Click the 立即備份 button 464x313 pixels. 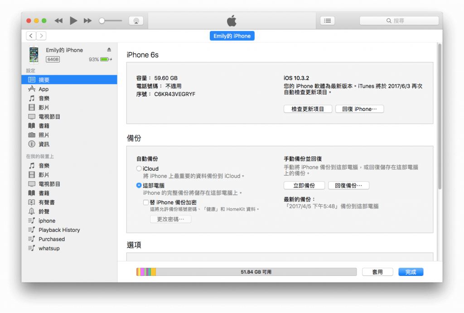tap(304, 186)
